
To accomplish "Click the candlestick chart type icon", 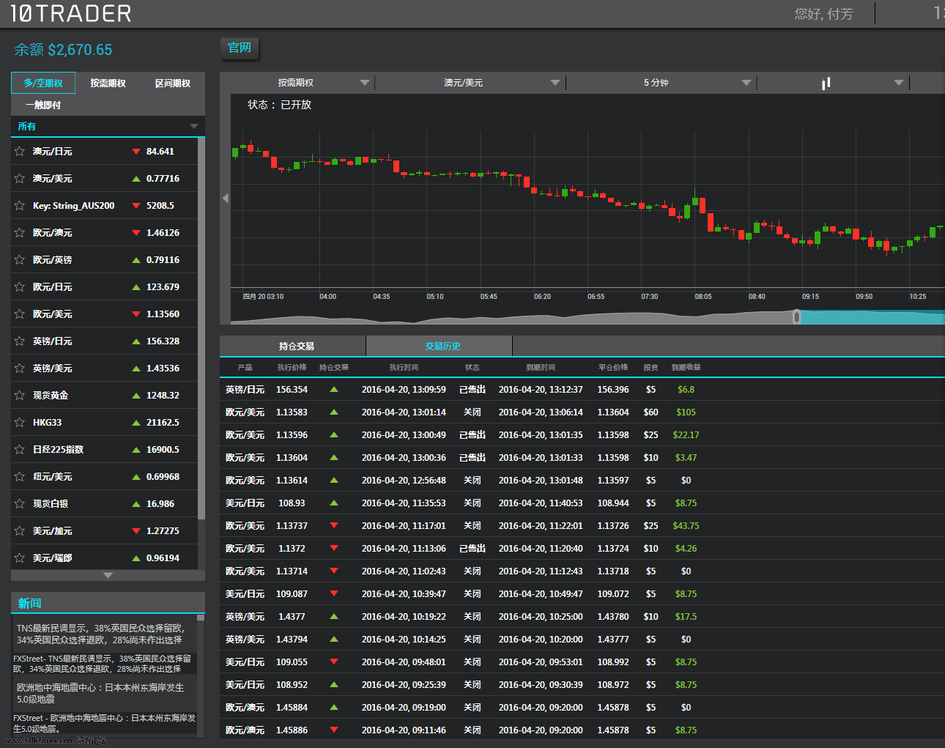I will pos(826,84).
